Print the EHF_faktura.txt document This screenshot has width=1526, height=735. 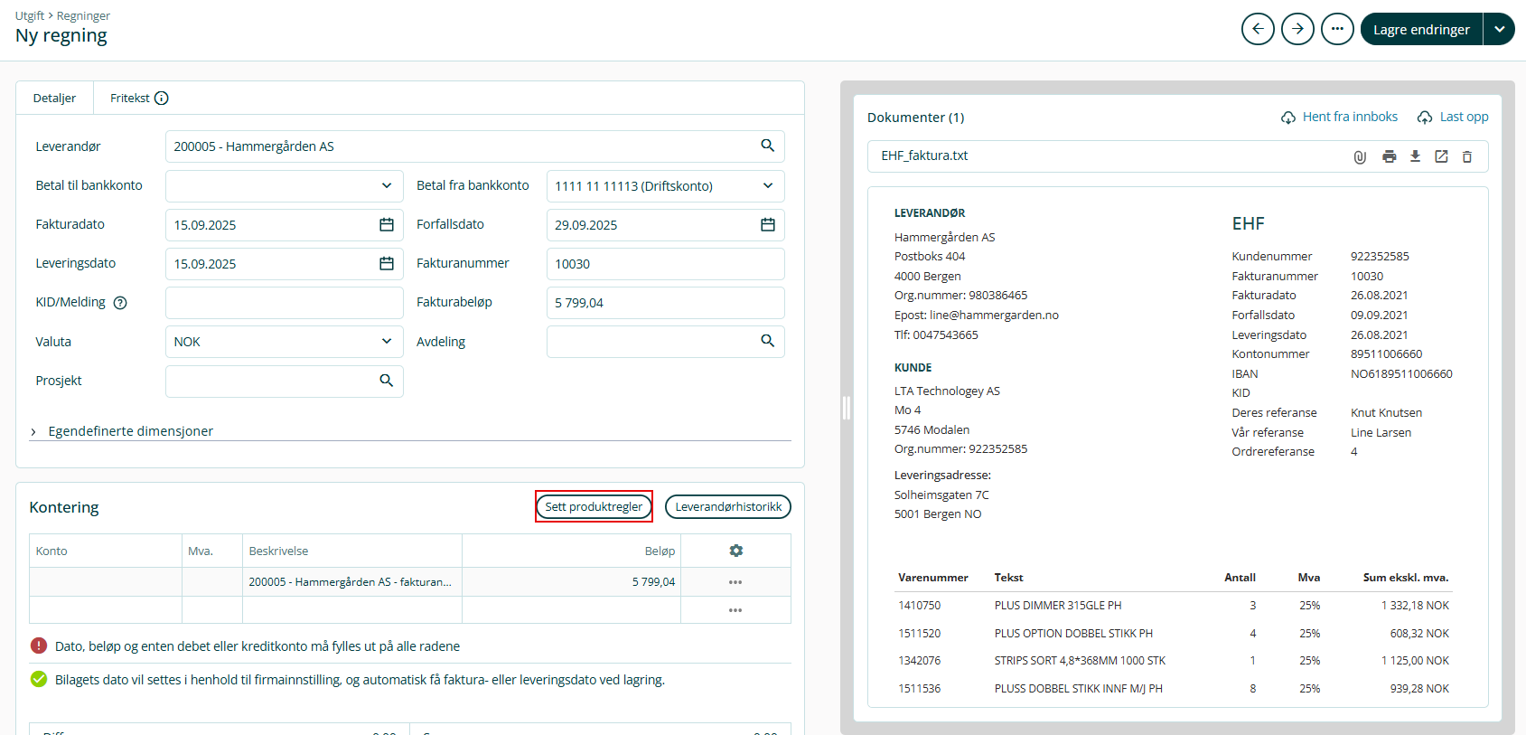pos(1389,156)
